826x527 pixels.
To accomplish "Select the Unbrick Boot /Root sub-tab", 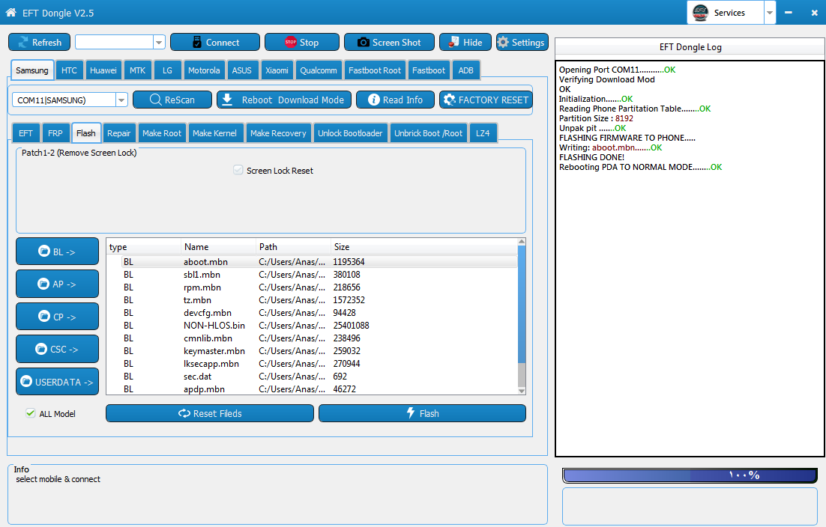I will [x=428, y=133].
